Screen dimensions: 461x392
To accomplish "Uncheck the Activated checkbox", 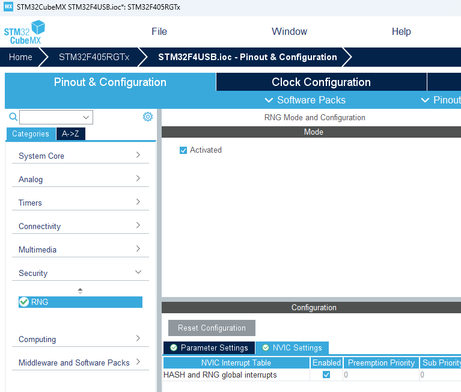I will 183,150.
